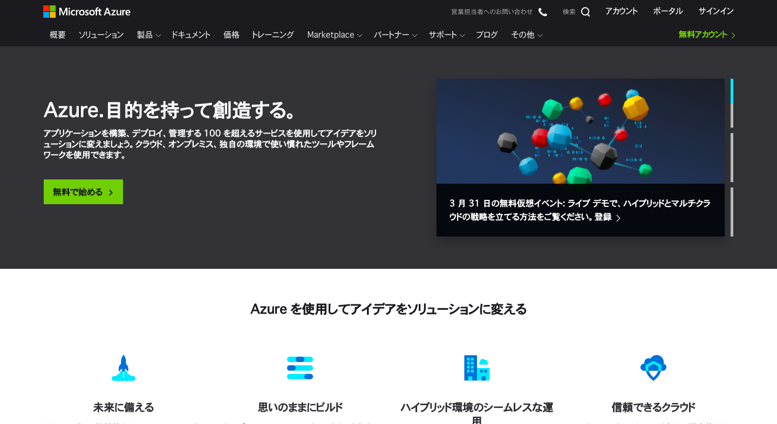
Task: Open the トレーニング page
Action: click(x=272, y=35)
